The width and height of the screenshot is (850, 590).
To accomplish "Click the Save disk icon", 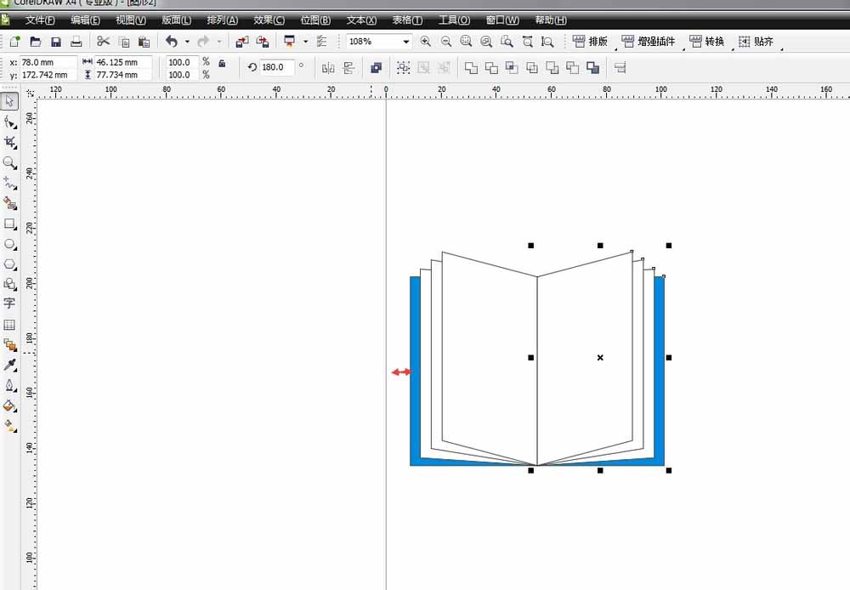I will 56,42.
